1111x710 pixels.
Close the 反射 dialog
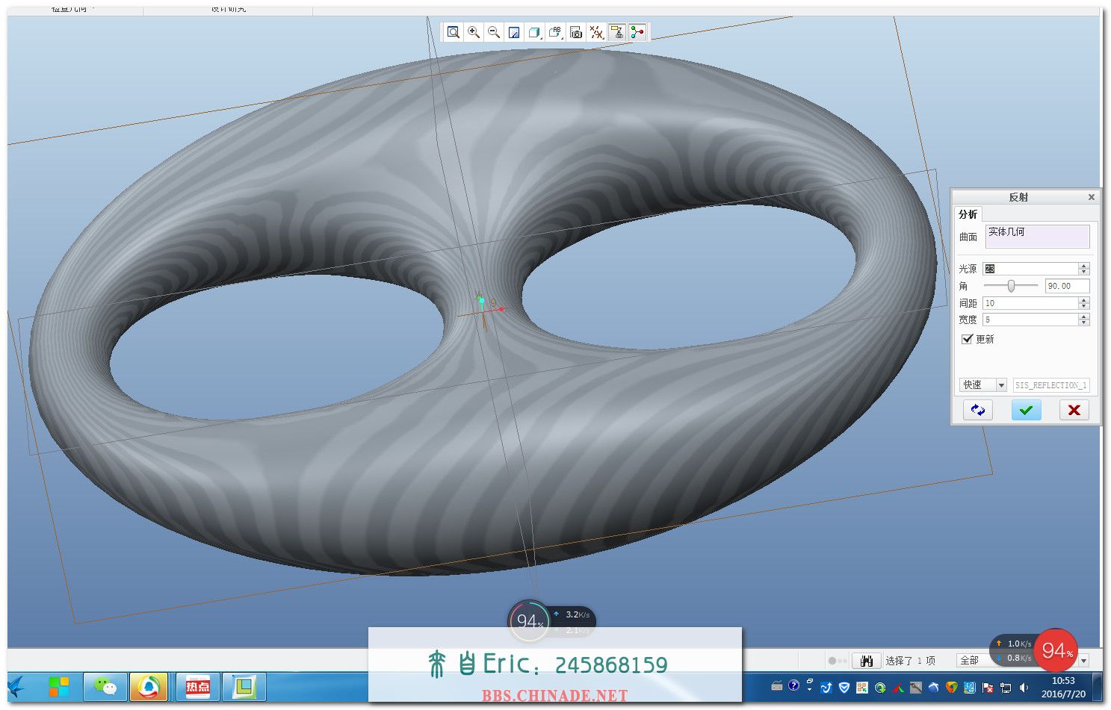pyautogui.click(x=1091, y=197)
